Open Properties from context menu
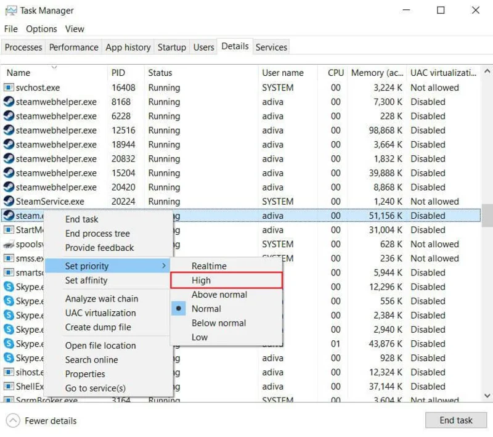The image size is (493, 437). point(107,374)
